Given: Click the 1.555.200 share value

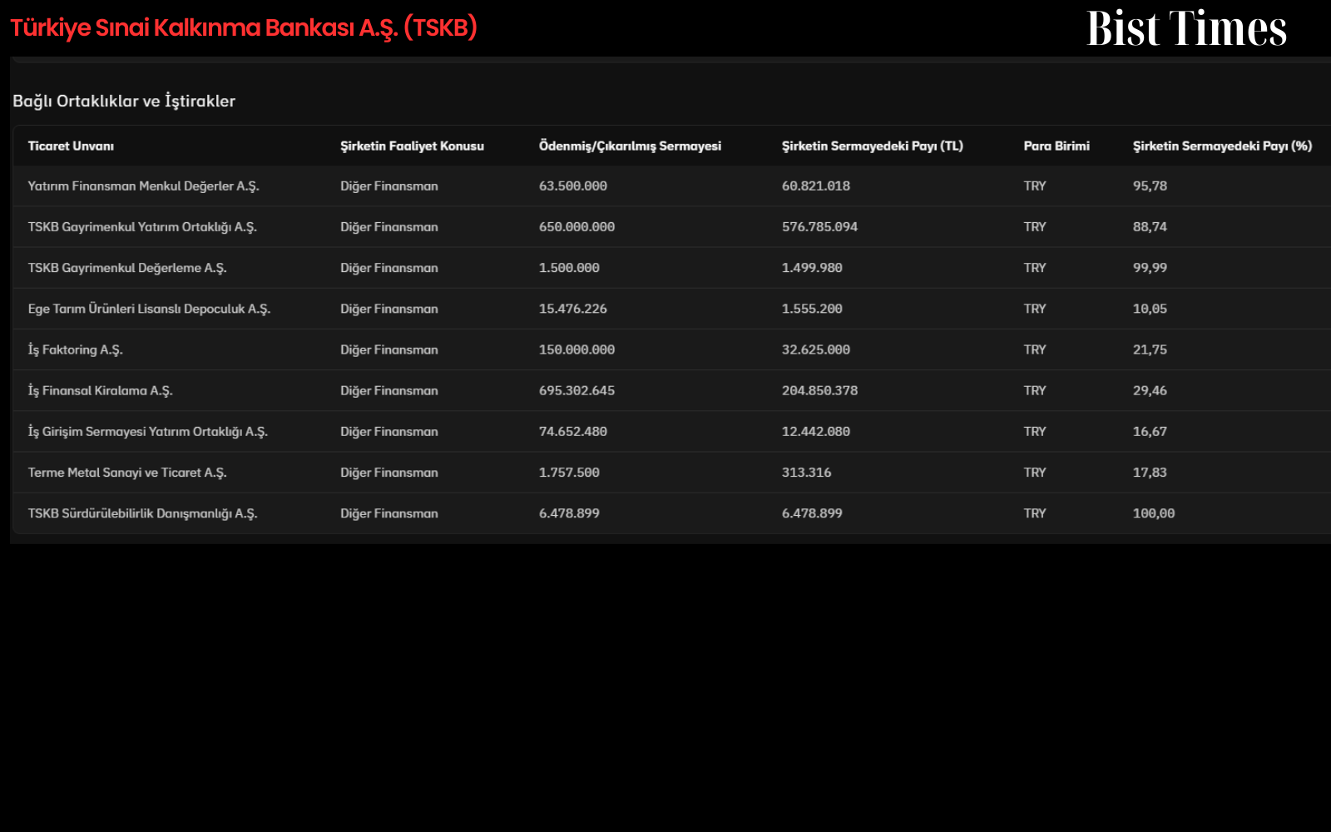Looking at the screenshot, I should [x=812, y=309].
